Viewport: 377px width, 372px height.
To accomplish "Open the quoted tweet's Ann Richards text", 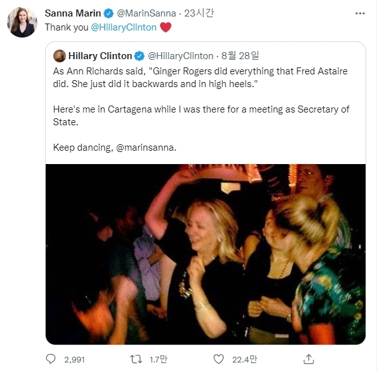I will point(201,78).
